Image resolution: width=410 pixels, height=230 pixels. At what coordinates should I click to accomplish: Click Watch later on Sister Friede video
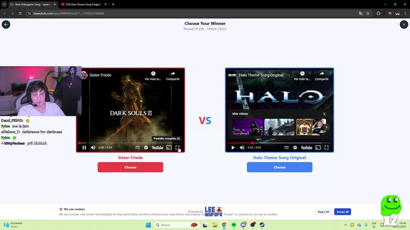click(x=153, y=76)
